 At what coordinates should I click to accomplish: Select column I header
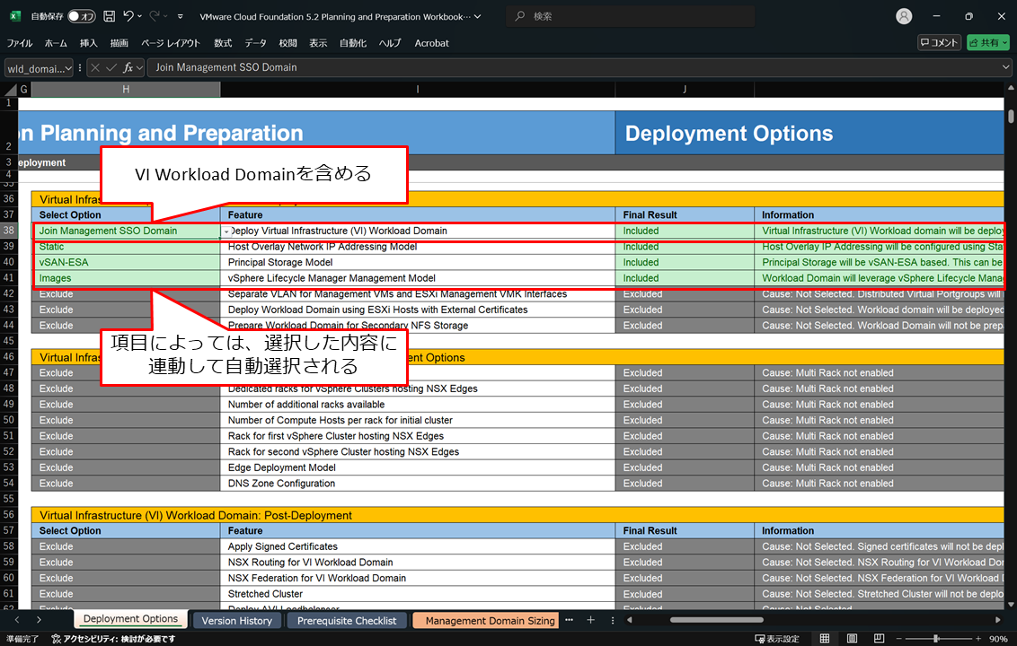pyautogui.click(x=418, y=90)
